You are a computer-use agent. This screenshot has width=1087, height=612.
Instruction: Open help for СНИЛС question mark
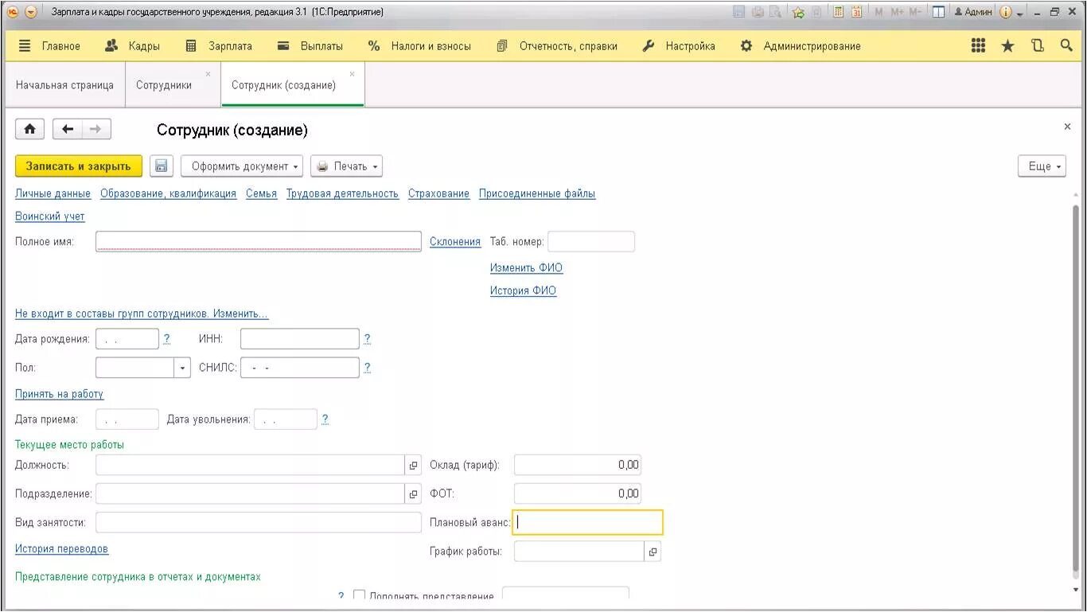[x=367, y=368]
